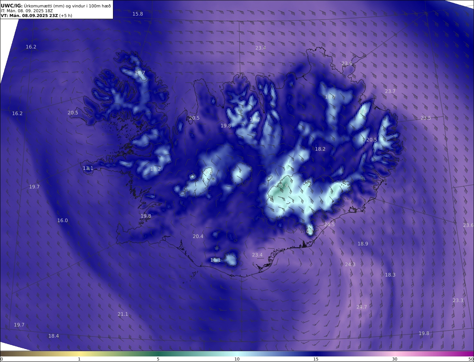
Task: Click the 23.3 value on the map
Action: (458, 300)
